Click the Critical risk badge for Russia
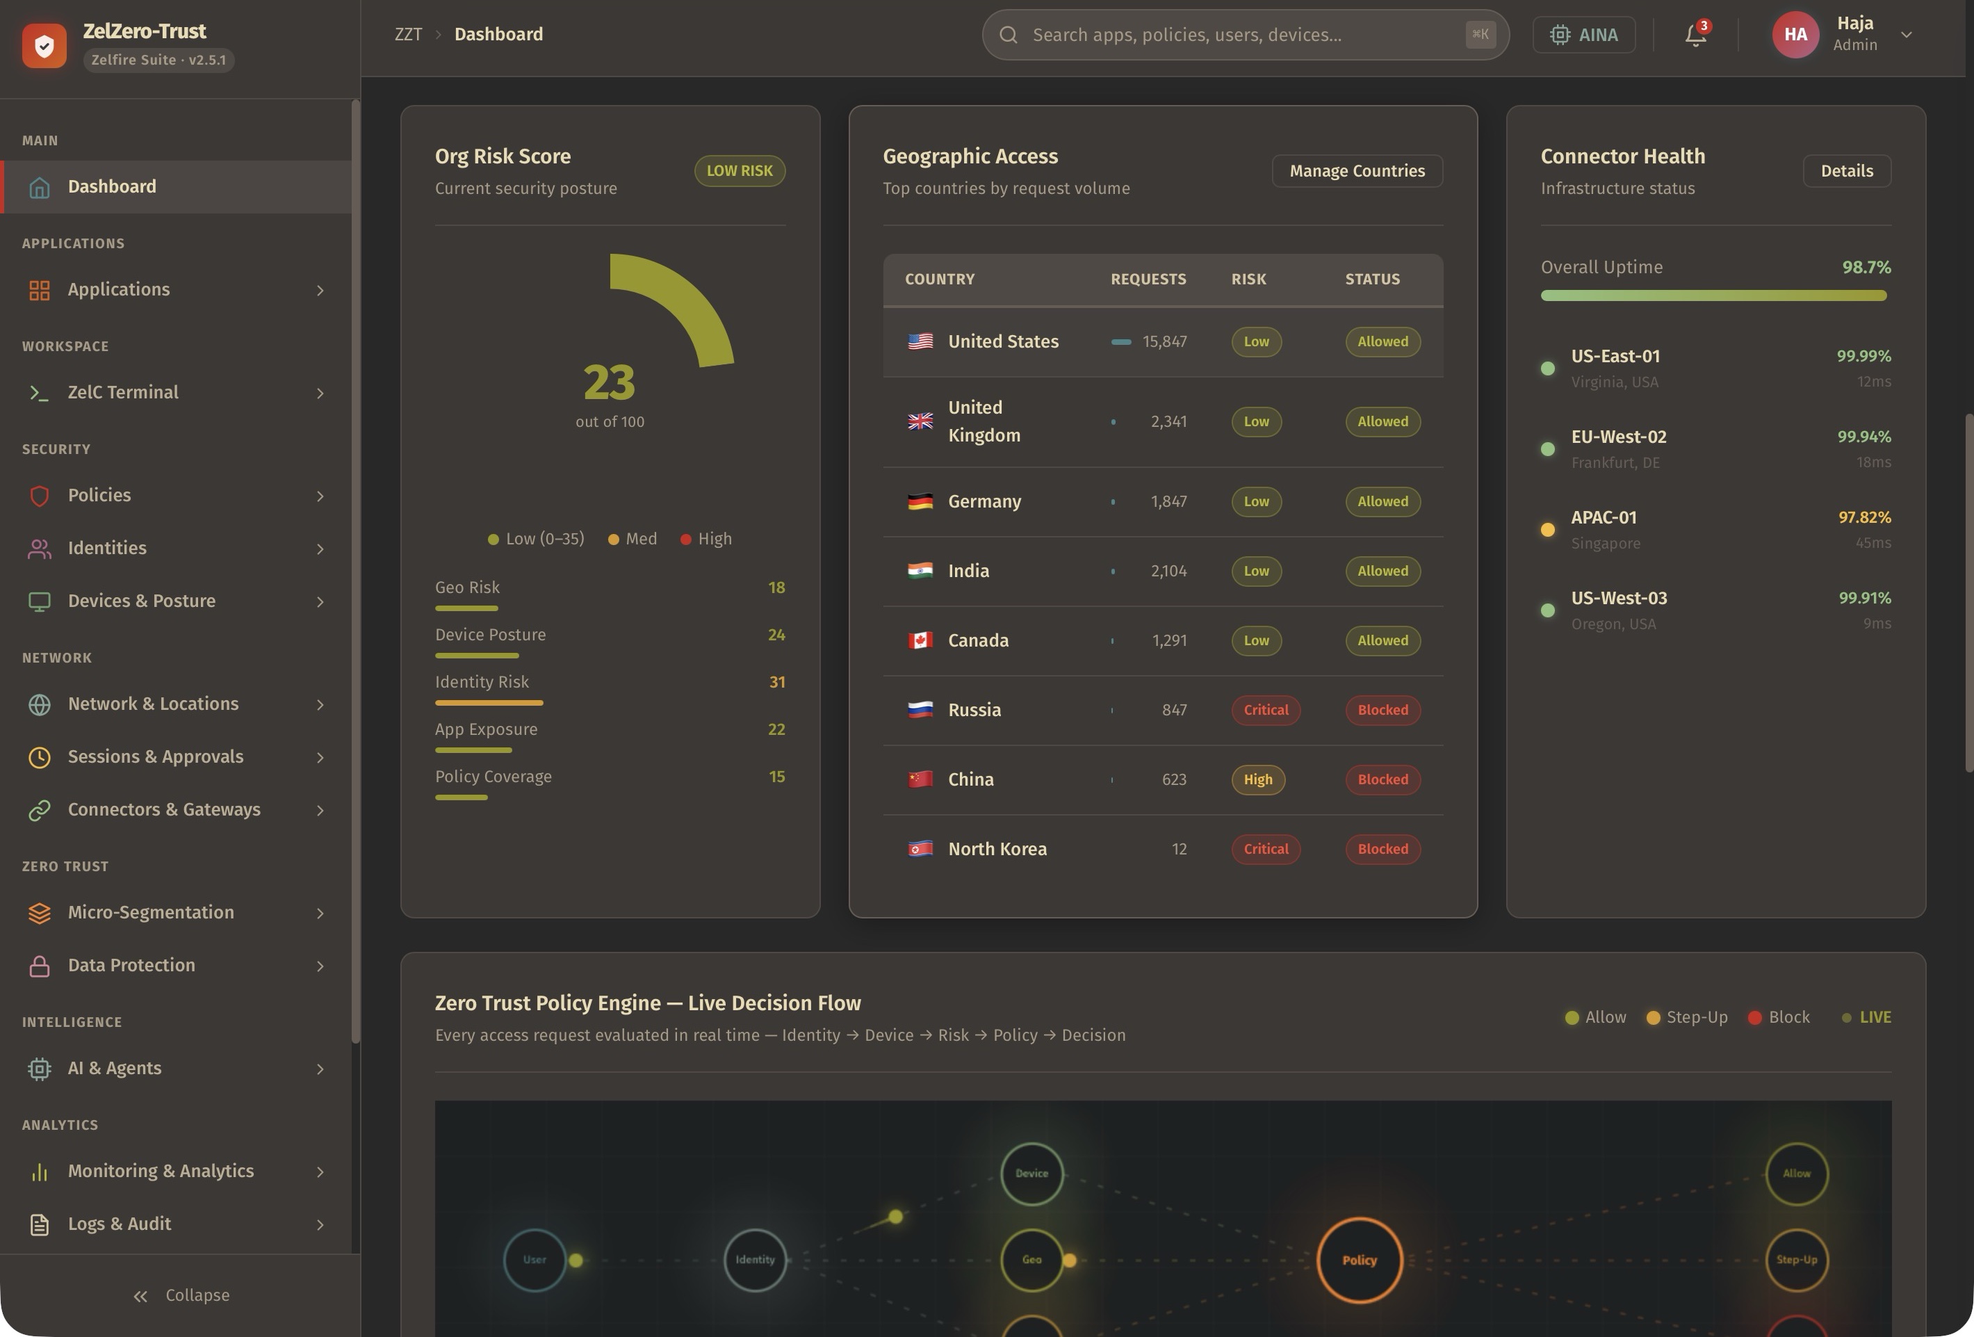The image size is (1974, 1337). point(1266,710)
